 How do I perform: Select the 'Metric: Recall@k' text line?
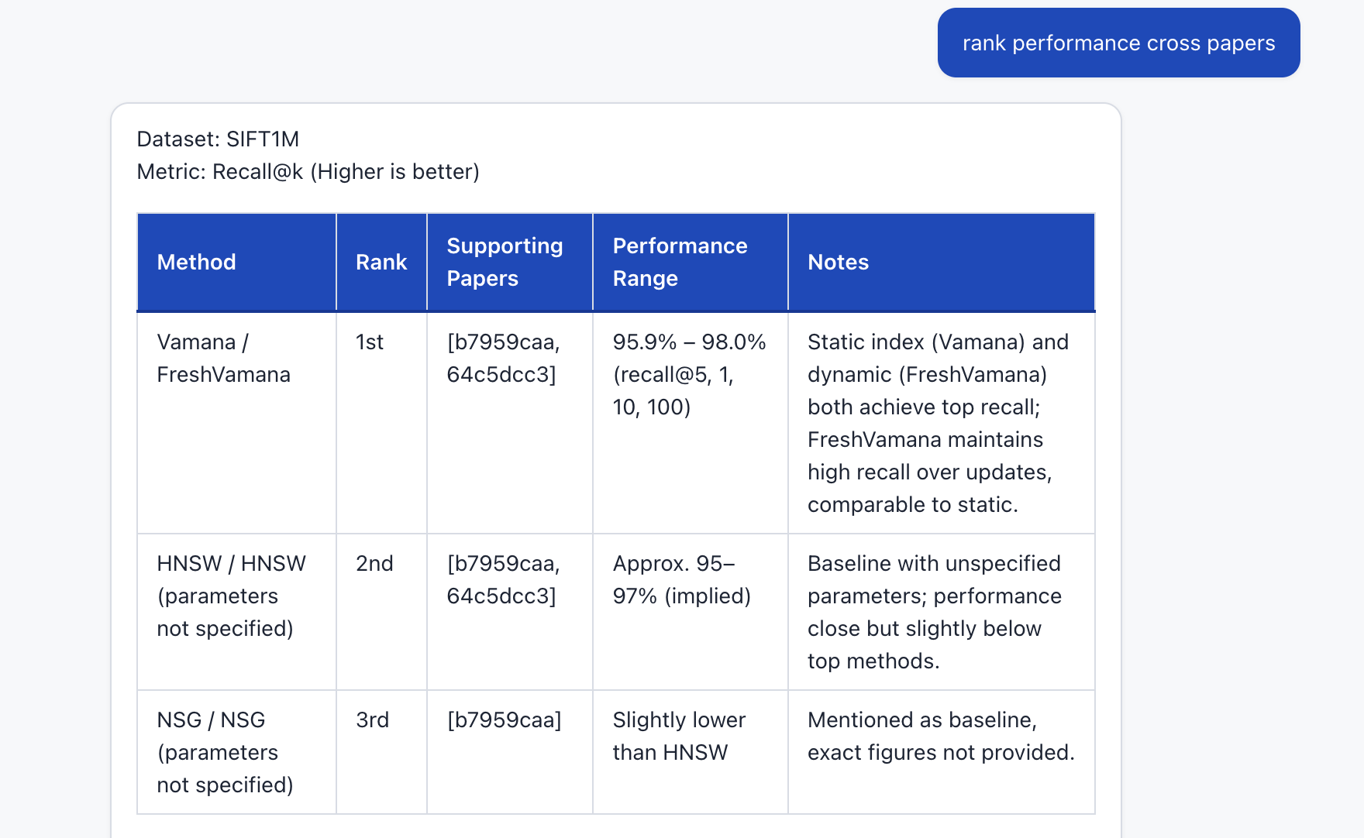click(308, 171)
